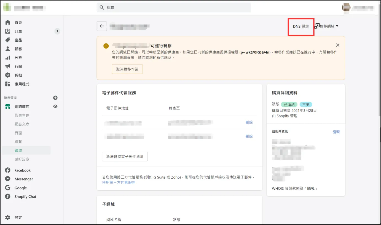Open the 行銷 (Marketing) megaphone icon
This screenshot has width=381, height=225.
(7, 66)
